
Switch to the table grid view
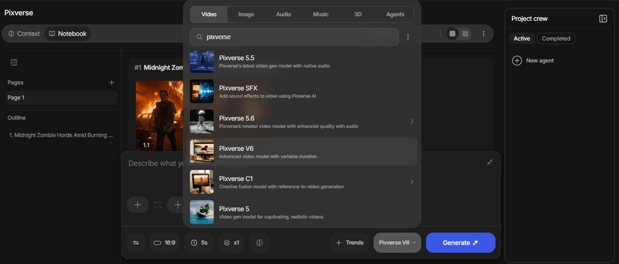452,34
